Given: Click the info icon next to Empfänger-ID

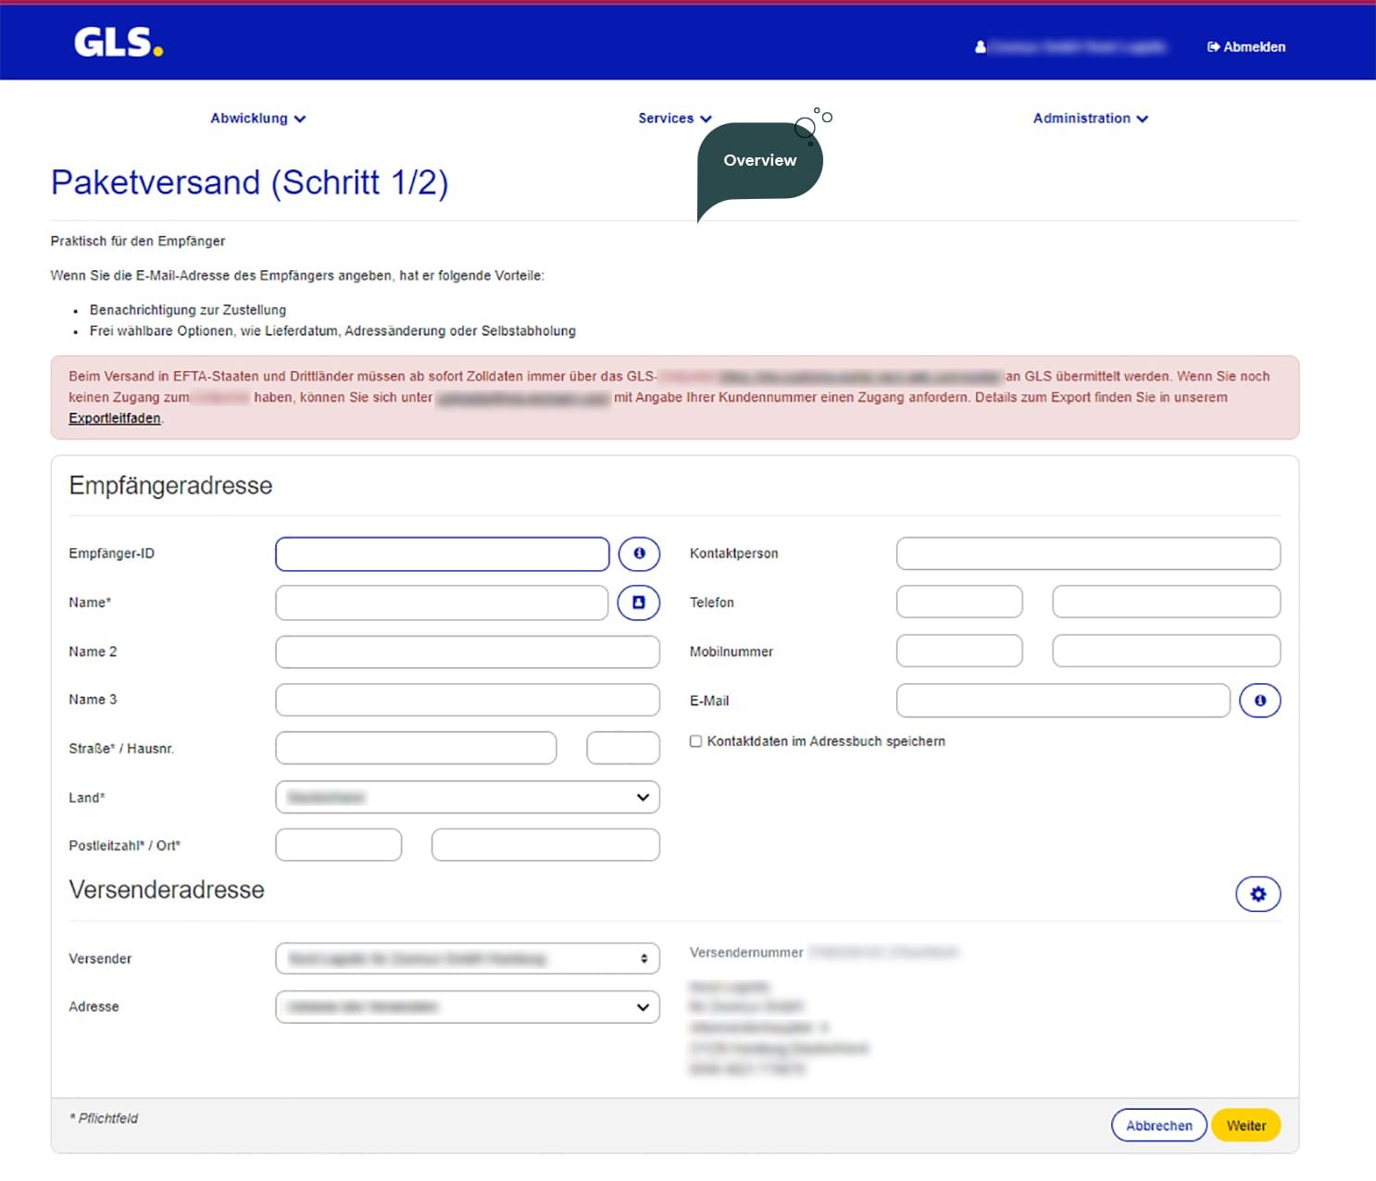Looking at the screenshot, I should pos(639,553).
